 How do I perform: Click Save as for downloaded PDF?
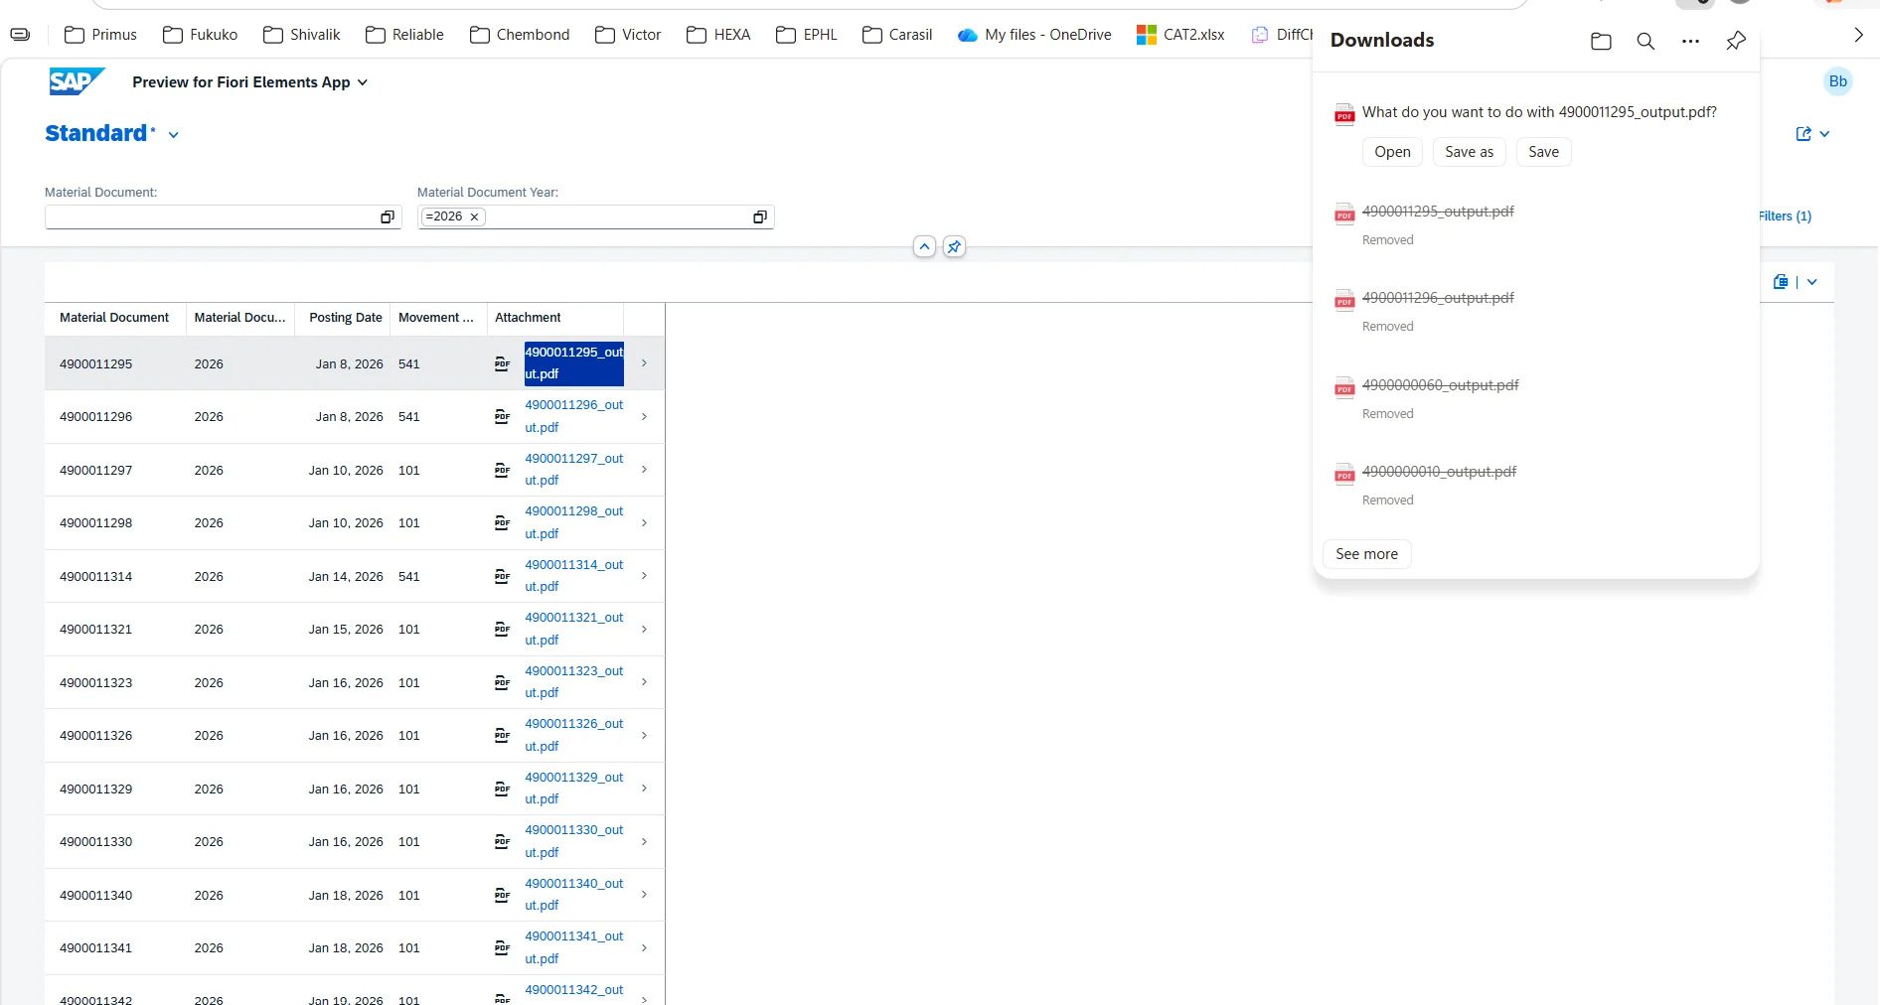(x=1469, y=152)
